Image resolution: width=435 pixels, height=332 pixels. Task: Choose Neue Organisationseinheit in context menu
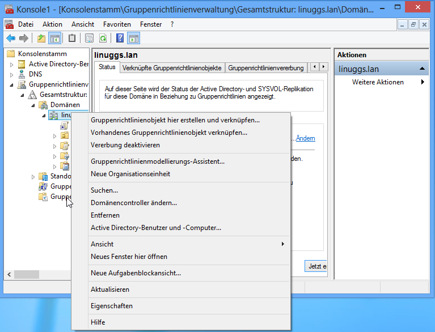pyautogui.click(x=130, y=174)
